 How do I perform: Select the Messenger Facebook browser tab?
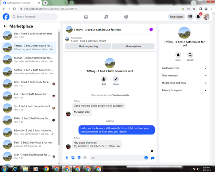coord(21,3)
